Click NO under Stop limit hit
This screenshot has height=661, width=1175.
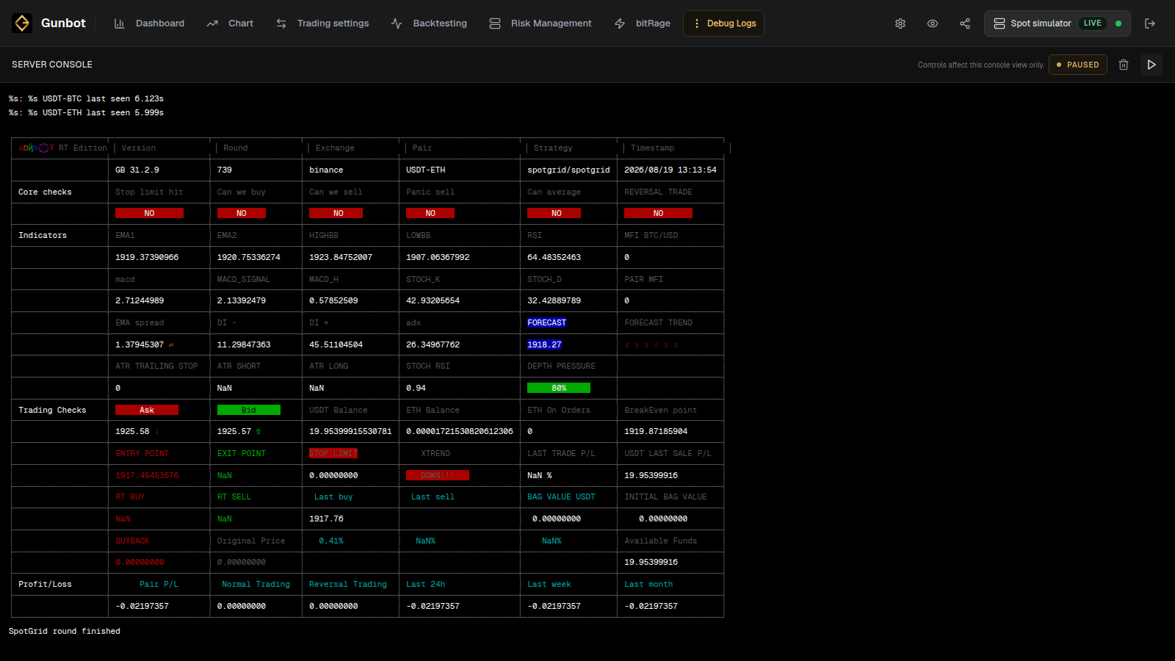click(149, 213)
